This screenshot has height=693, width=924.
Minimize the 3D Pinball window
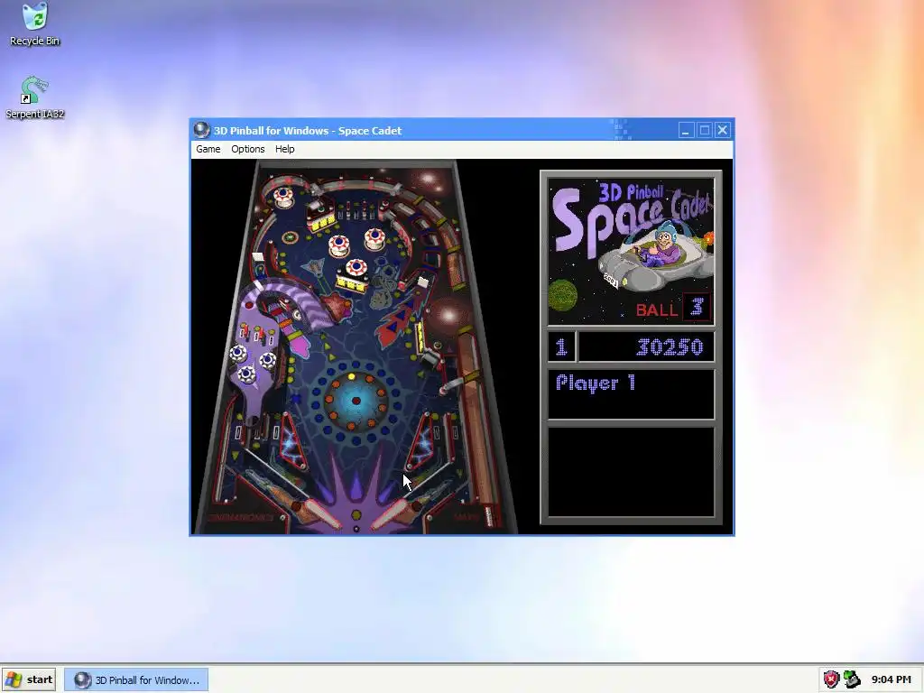point(686,130)
